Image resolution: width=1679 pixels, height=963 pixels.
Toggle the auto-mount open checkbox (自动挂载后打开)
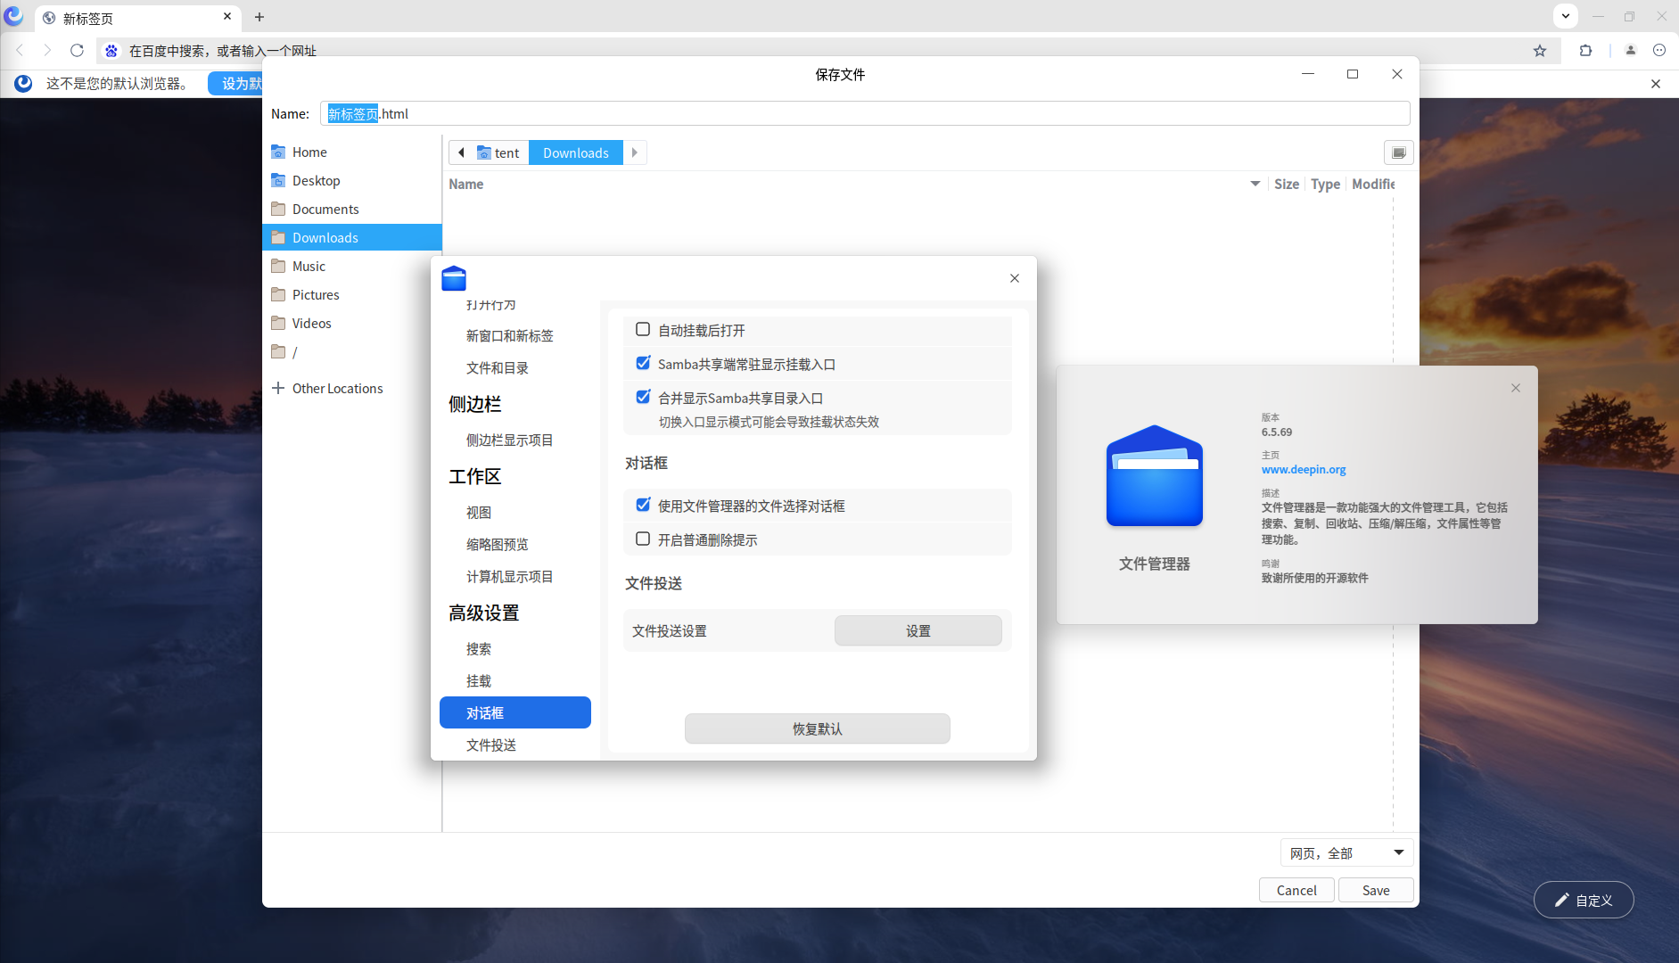click(643, 330)
